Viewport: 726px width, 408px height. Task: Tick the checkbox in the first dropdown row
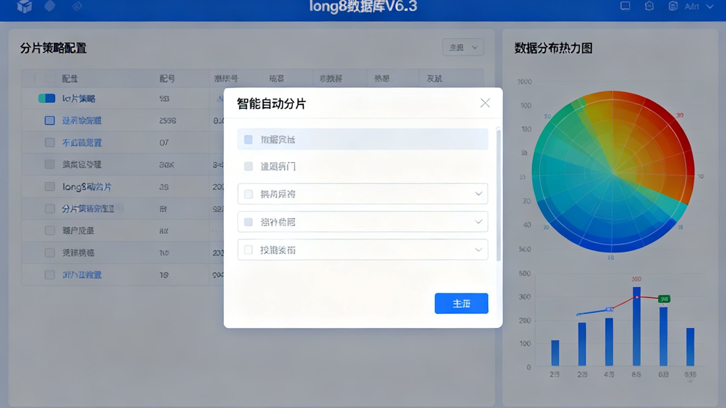pos(248,194)
